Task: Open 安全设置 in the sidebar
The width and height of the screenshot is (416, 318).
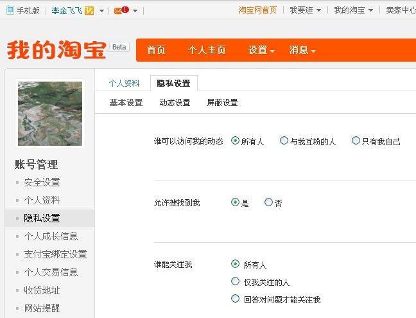Action: pos(42,182)
